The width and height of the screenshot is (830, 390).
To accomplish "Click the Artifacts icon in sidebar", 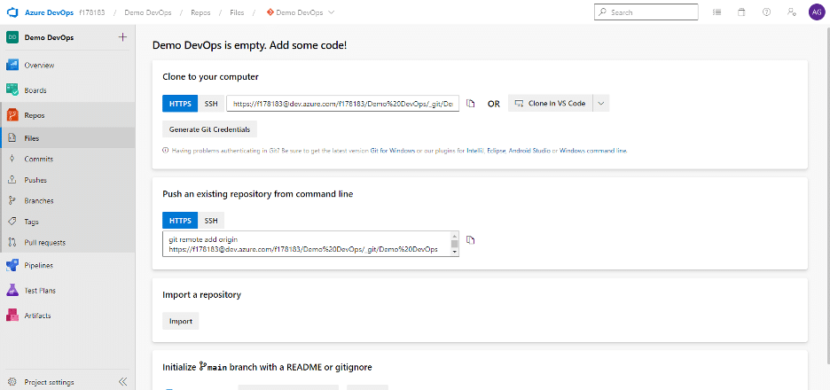I will coord(12,316).
